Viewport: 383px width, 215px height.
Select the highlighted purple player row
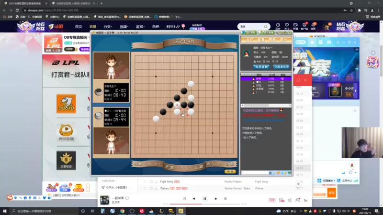[x=266, y=79]
